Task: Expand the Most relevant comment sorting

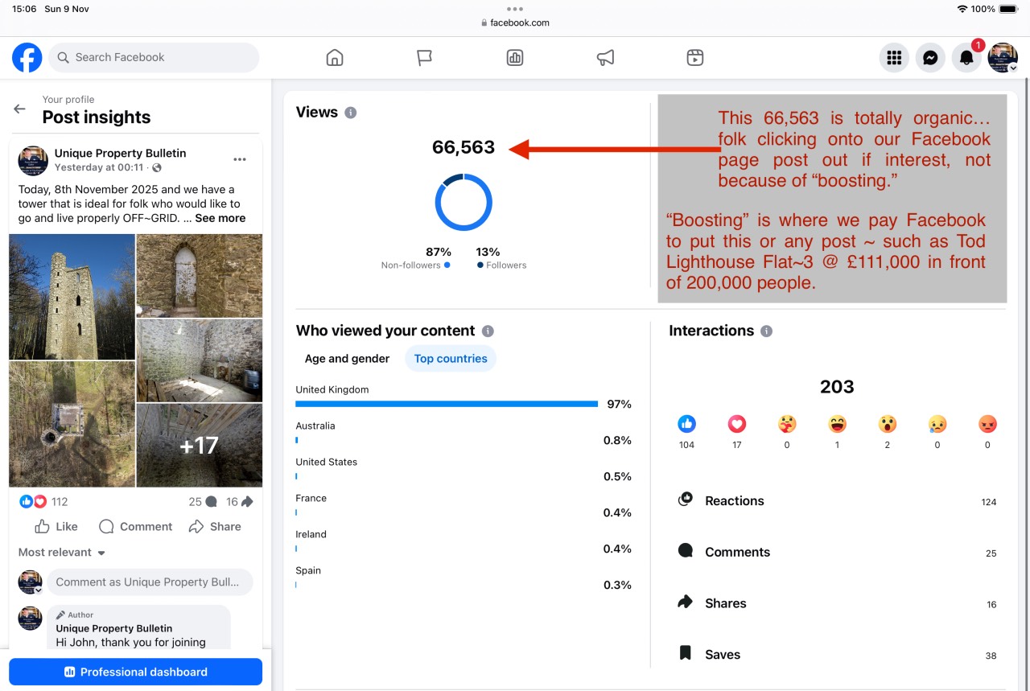Action: point(62,553)
